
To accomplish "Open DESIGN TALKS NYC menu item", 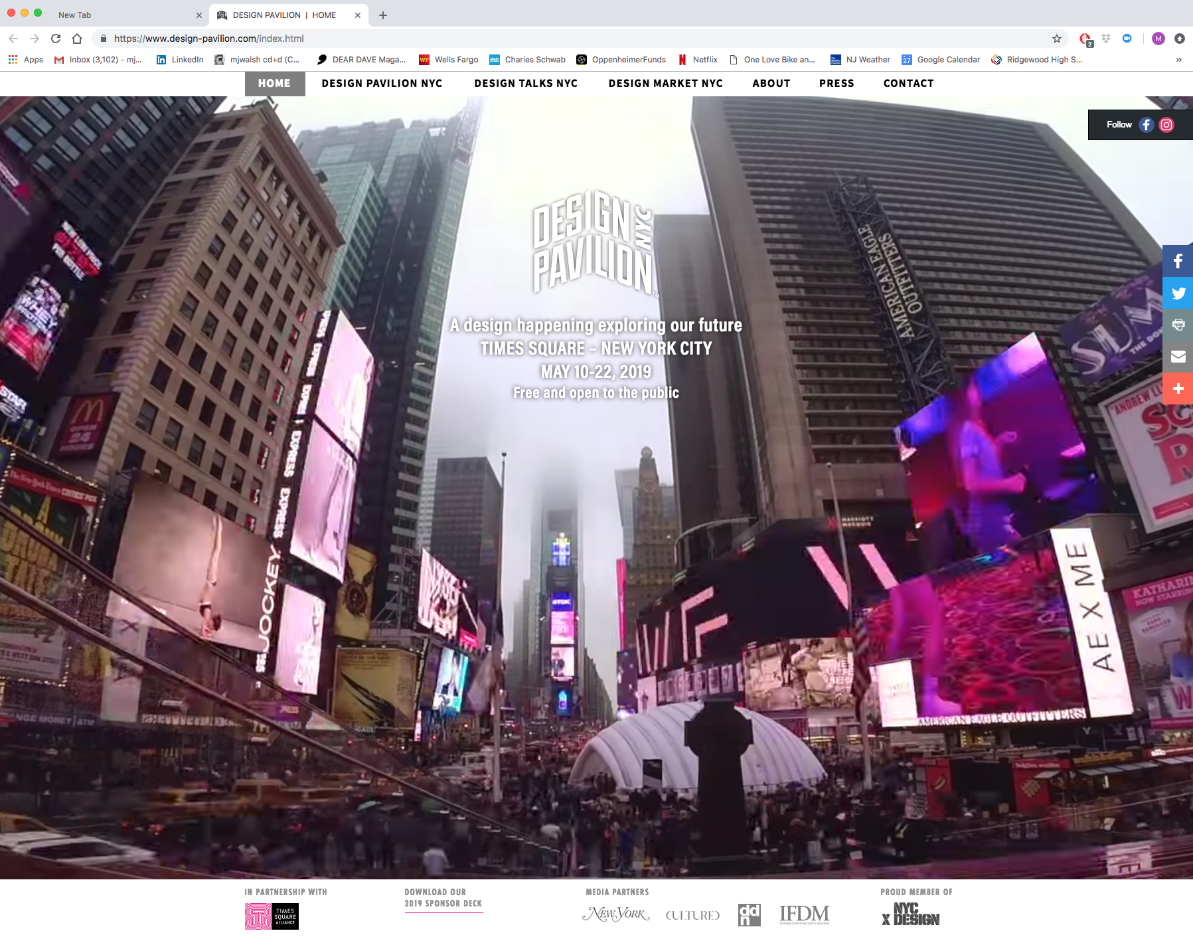I will coord(526,83).
